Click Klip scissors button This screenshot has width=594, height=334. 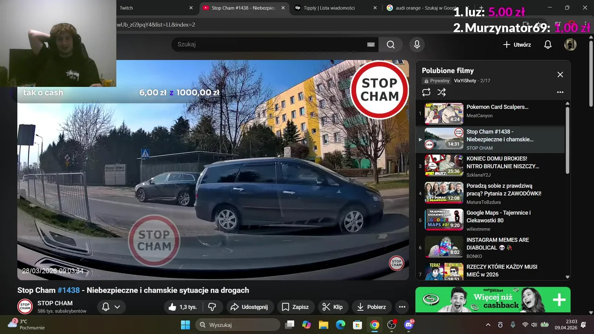[333, 307]
